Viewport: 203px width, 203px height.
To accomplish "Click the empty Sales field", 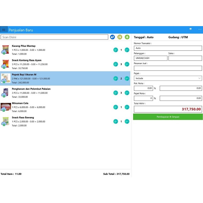I will pos(185,58).
